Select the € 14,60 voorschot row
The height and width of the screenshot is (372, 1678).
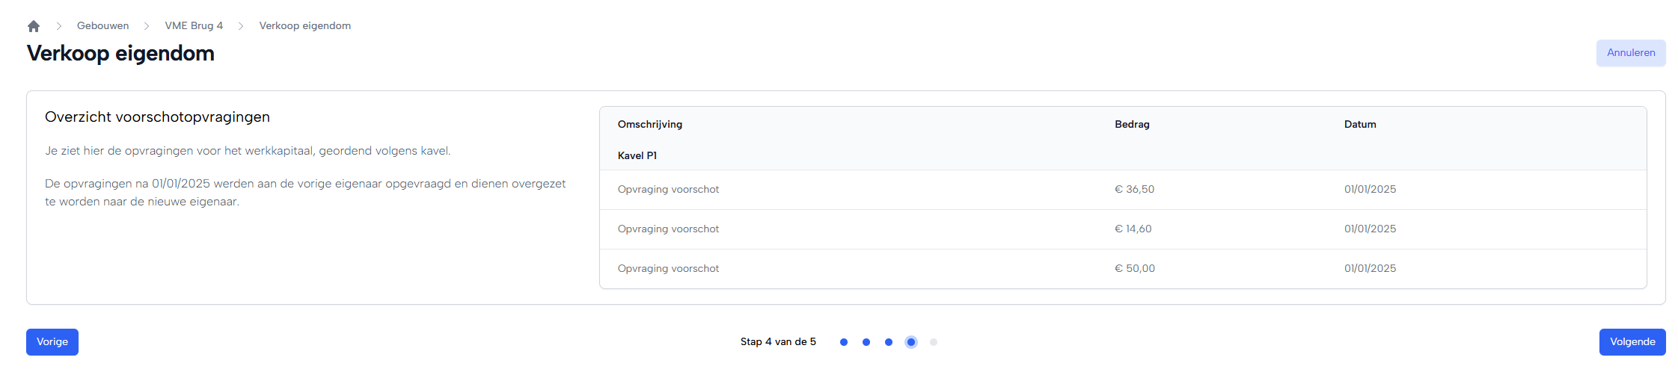pos(1122,229)
